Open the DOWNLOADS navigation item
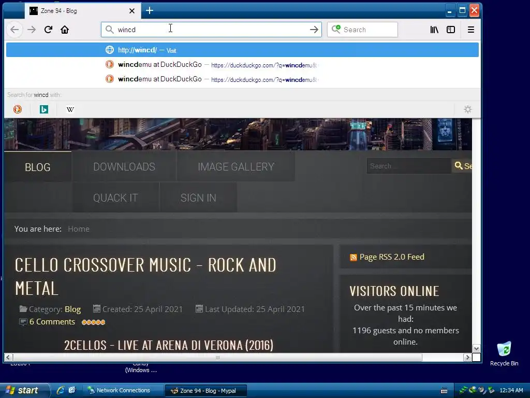 coord(124,167)
